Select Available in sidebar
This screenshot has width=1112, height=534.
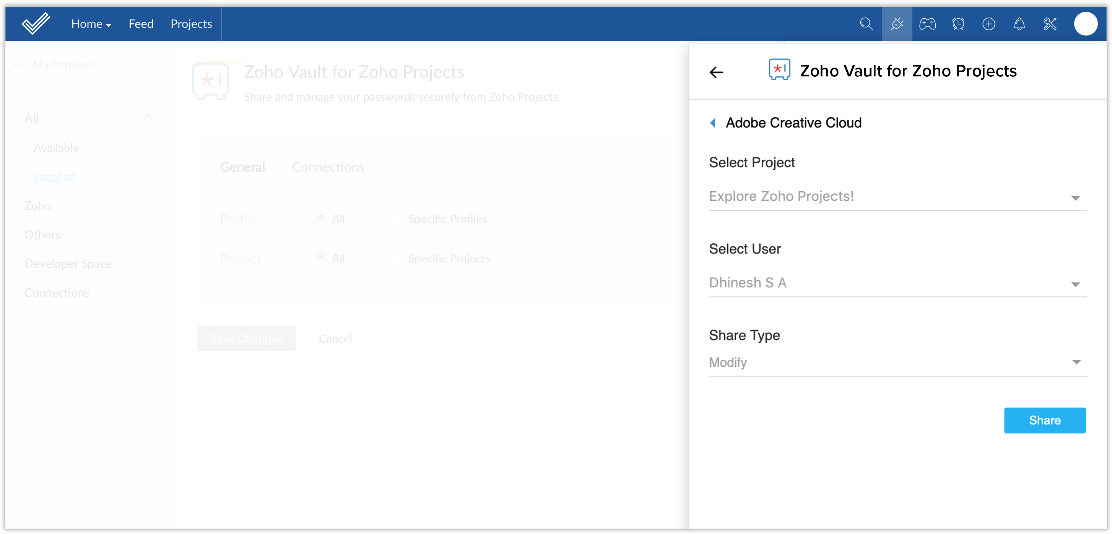pos(56,148)
